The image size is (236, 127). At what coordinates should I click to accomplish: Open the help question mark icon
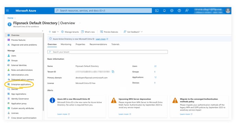[179, 11]
